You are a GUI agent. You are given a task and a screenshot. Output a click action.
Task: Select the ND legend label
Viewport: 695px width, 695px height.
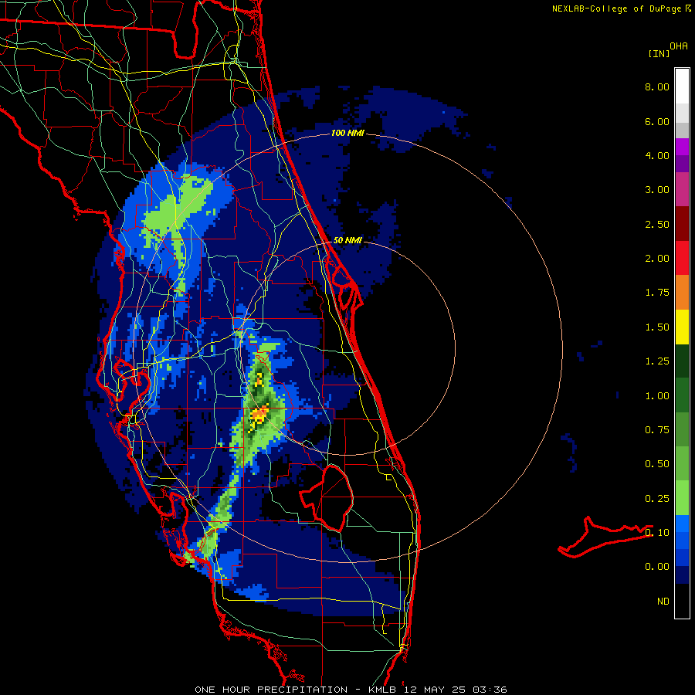point(663,602)
